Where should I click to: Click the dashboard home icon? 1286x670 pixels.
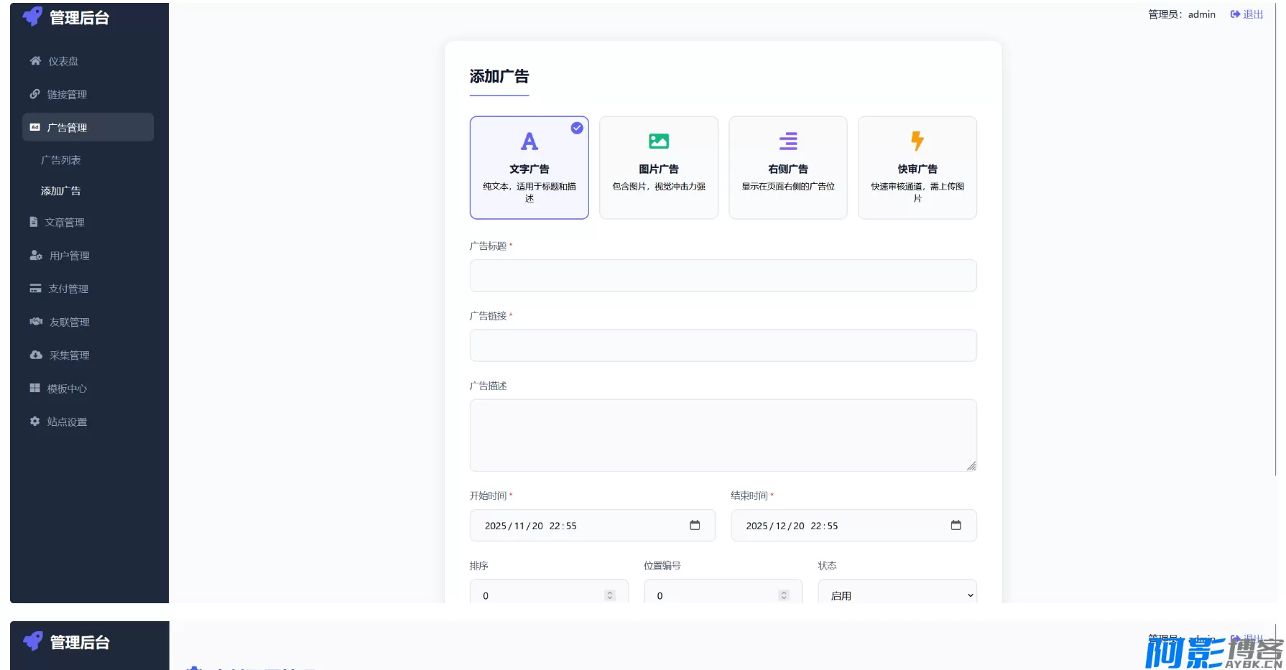point(35,61)
